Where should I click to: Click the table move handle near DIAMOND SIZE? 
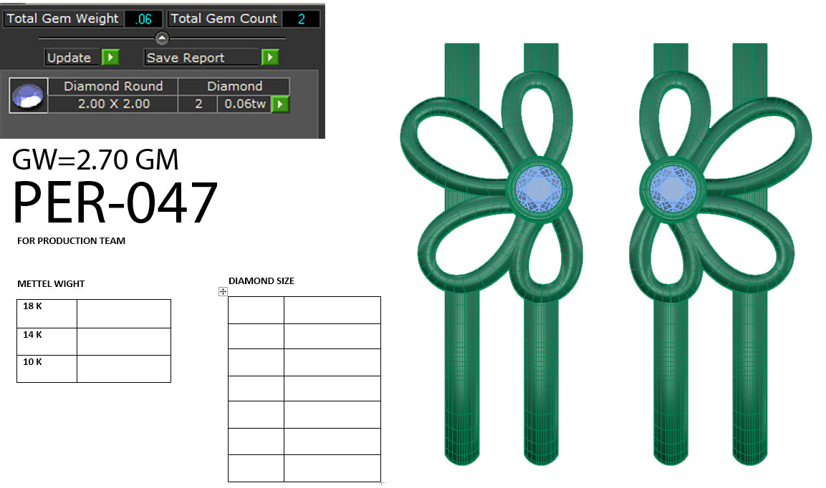click(222, 290)
